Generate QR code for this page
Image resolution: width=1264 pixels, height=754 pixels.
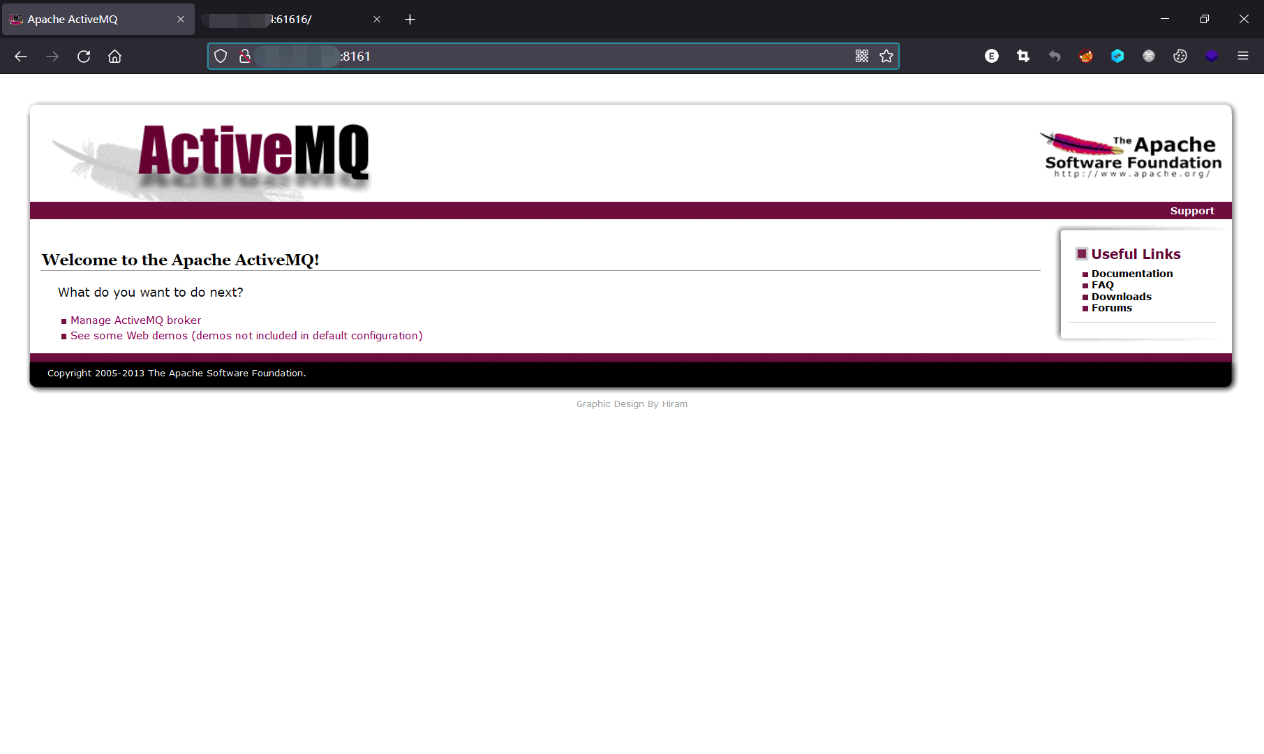[862, 57]
